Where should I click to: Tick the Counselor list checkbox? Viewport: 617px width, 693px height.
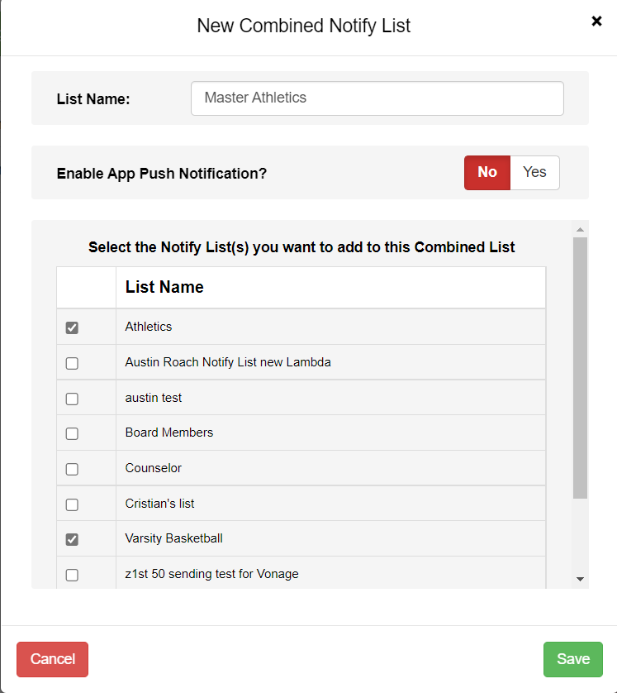(72, 469)
